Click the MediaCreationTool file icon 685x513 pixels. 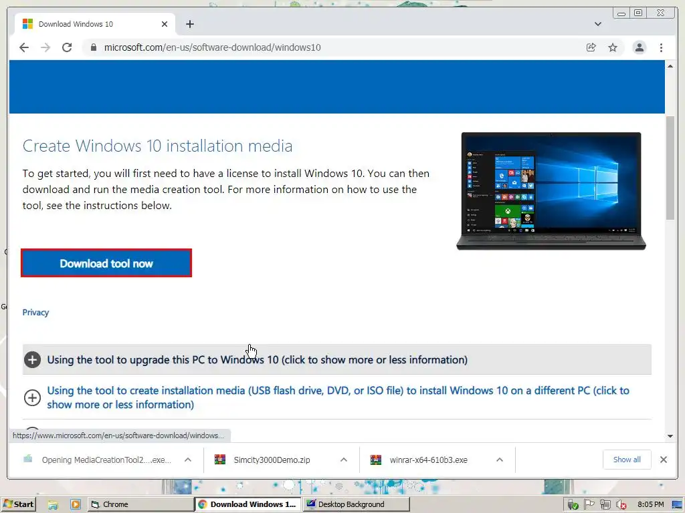pyautogui.click(x=28, y=458)
